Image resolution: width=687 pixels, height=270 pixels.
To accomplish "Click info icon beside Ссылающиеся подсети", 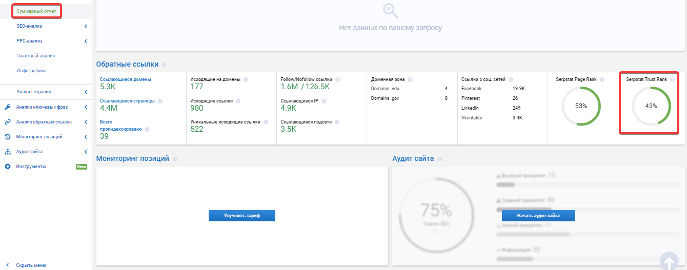I will point(337,122).
